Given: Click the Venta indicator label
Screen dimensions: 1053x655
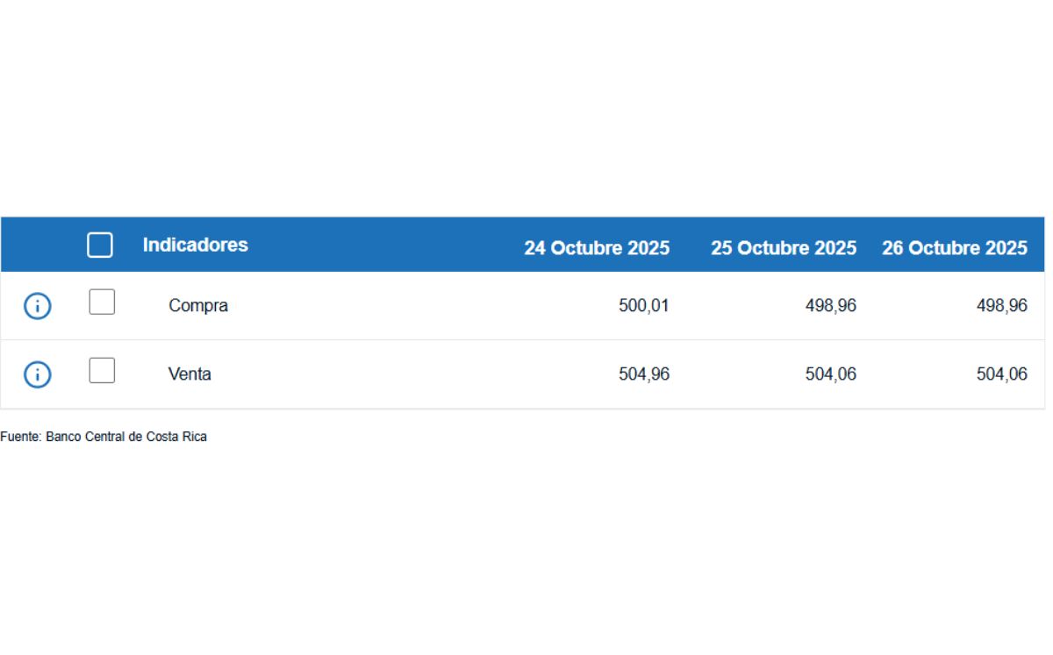Looking at the screenshot, I should click(x=190, y=374).
